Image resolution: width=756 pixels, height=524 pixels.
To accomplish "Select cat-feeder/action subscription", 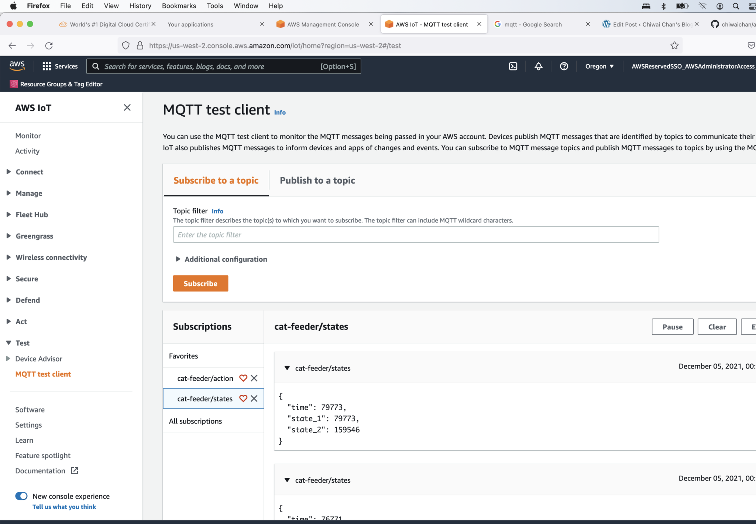I will coord(205,378).
